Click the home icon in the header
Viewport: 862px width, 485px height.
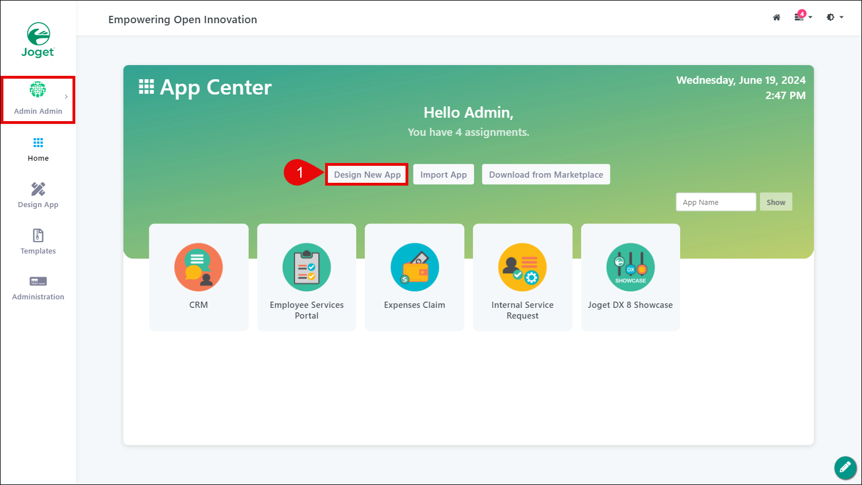pos(776,18)
